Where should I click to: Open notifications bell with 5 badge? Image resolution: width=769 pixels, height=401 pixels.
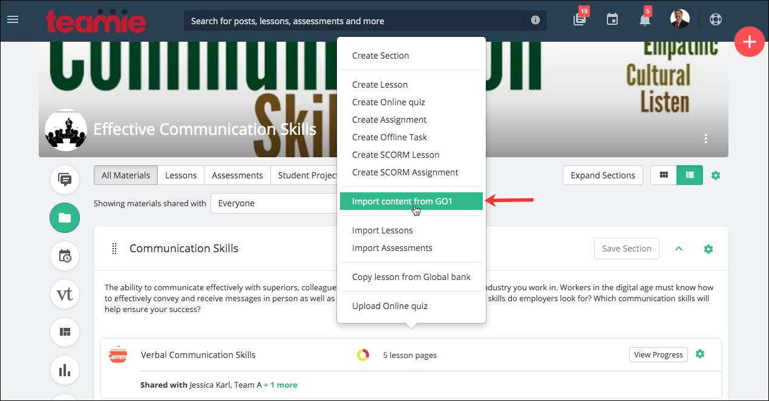click(645, 20)
